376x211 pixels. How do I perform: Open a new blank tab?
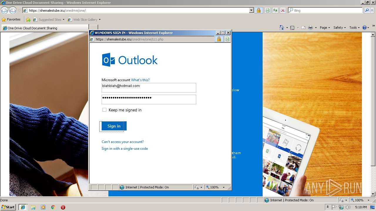(93, 28)
